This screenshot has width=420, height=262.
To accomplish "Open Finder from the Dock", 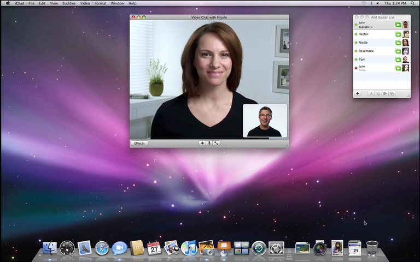I will [50, 248].
